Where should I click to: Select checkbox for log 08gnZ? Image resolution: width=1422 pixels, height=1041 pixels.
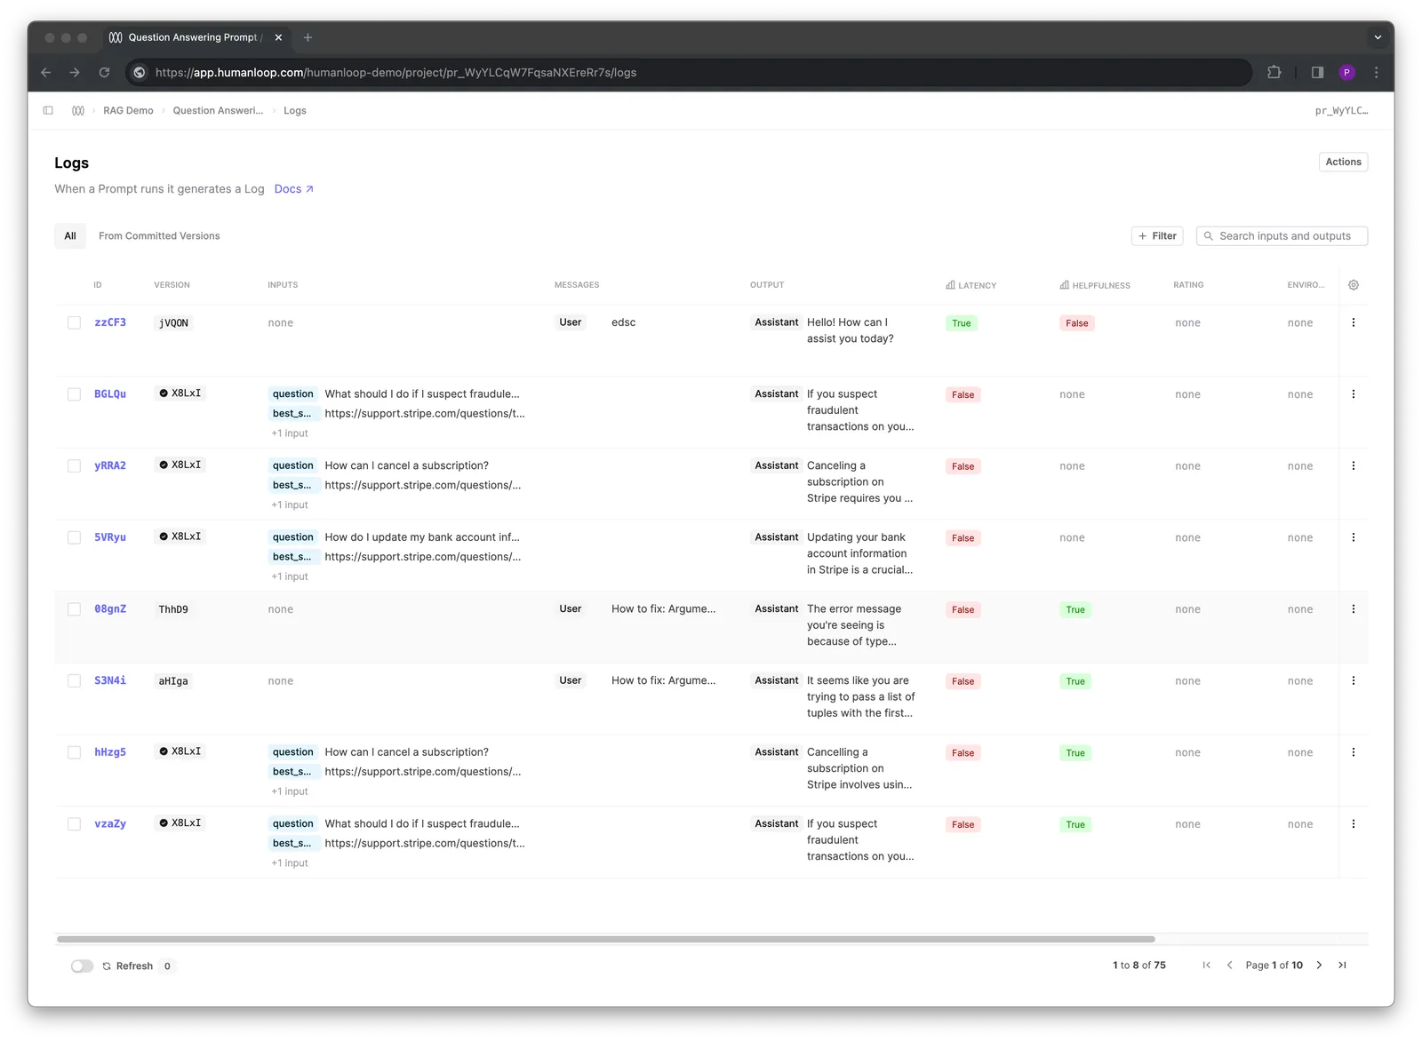tap(75, 609)
